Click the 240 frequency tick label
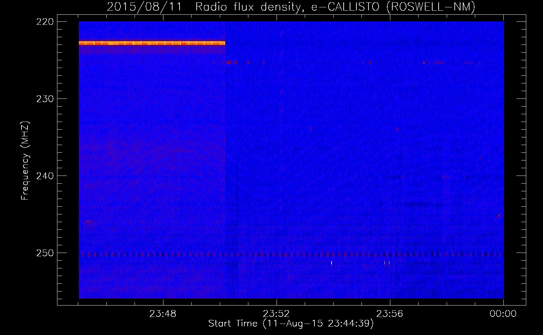 coord(45,176)
